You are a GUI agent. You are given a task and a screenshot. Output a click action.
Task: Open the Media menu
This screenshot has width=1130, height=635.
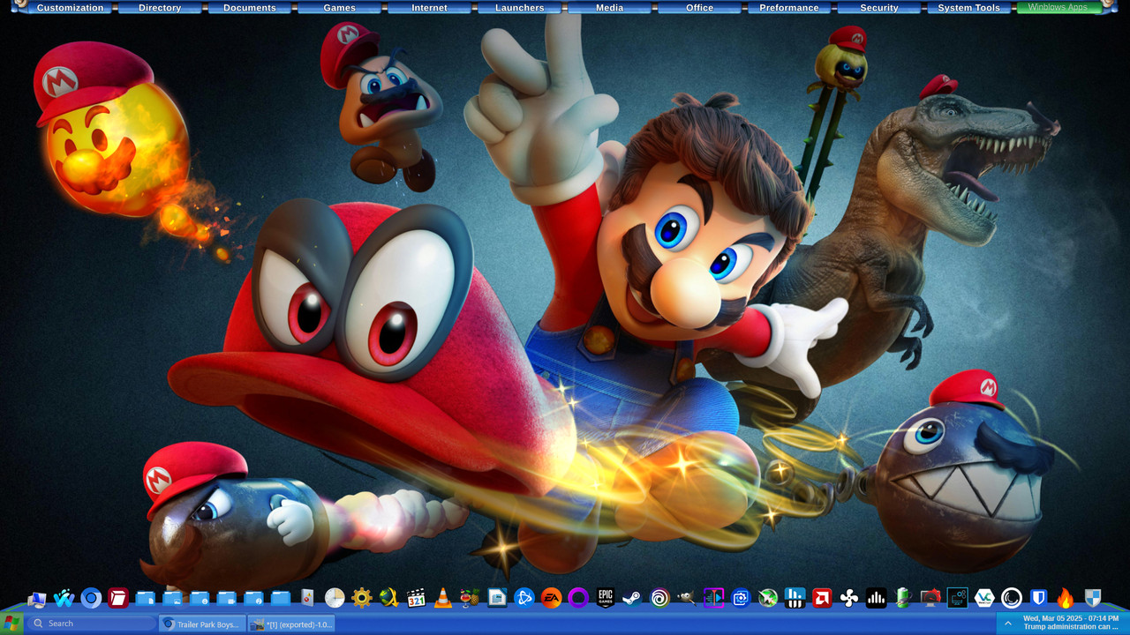point(610,8)
